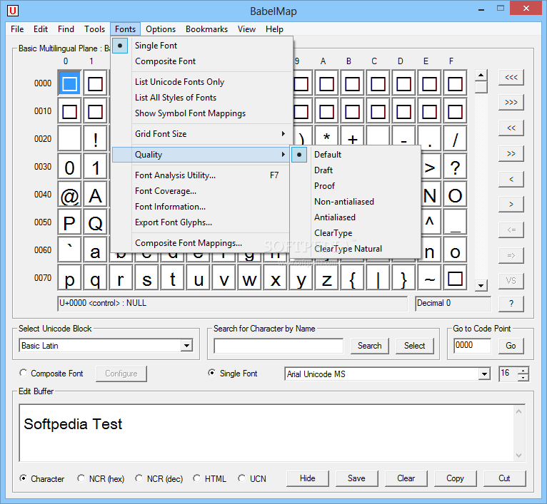
Task: Toggle Show Symbol Font Mappings option
Action: (x=201, y=113)
